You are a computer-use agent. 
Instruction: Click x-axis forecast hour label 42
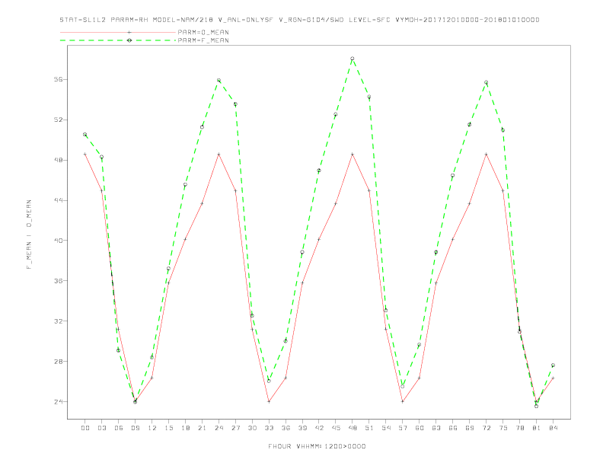pos(319,428)
